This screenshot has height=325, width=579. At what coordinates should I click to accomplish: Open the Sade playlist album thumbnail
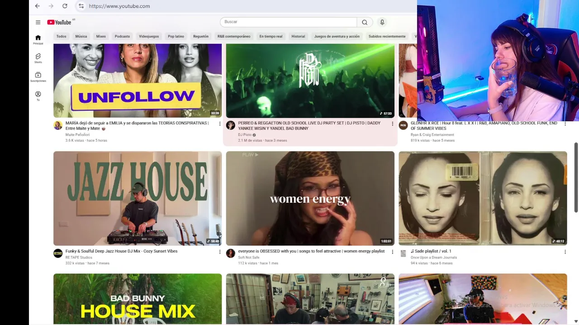click(x=483, y=198)
